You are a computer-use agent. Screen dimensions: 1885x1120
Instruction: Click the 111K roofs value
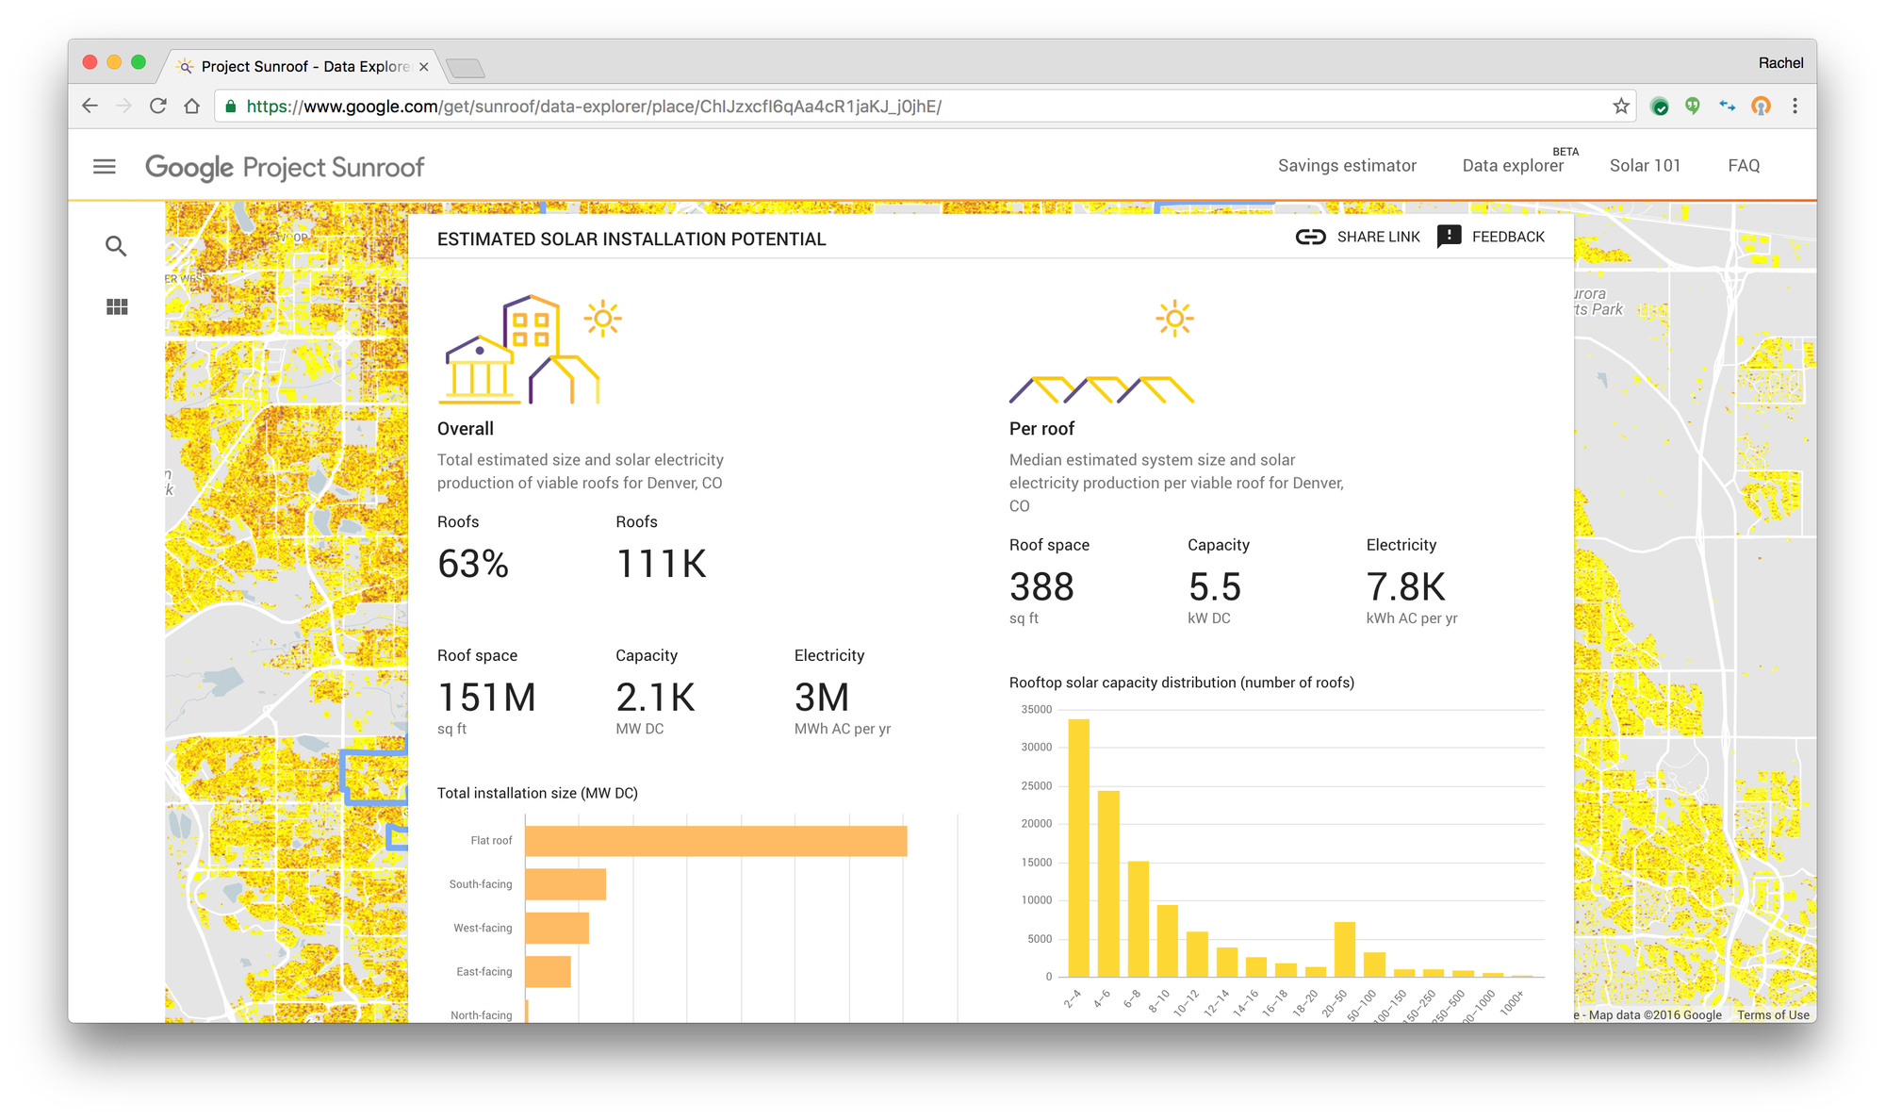tap(661, 565)
